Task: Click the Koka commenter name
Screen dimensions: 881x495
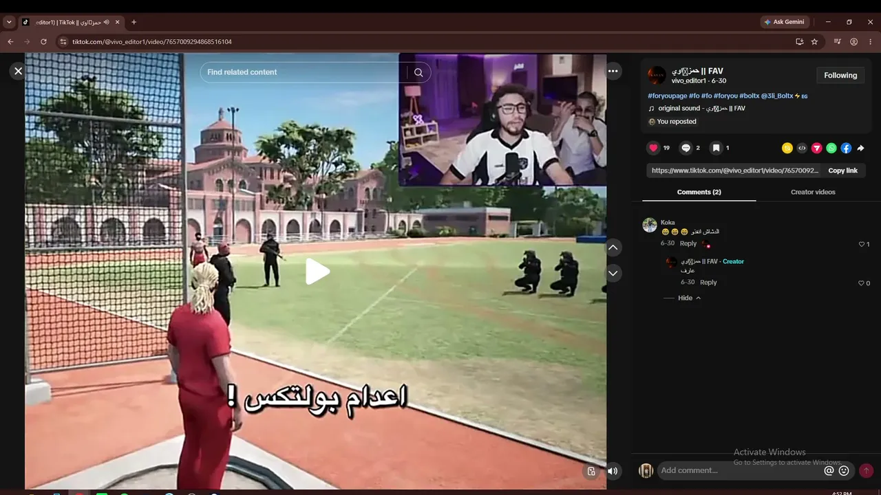Action: pos(668,223)
